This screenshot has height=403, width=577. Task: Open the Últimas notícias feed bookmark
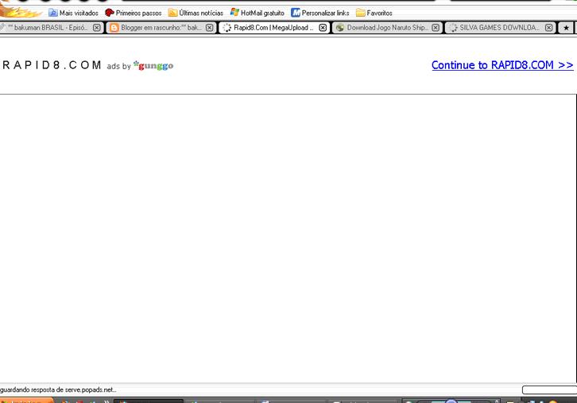196,13
